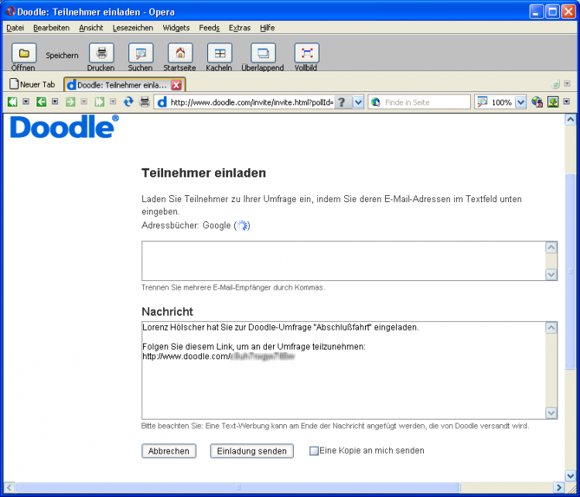Open the tab bar dropdown arrow

click(x=567, y=84)
